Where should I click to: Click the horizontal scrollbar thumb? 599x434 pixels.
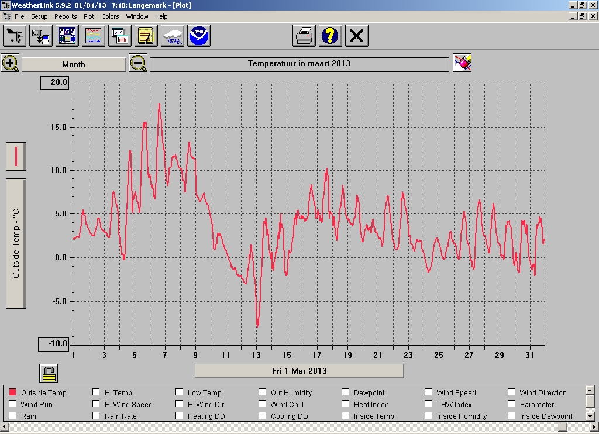(x=563, y=426)
